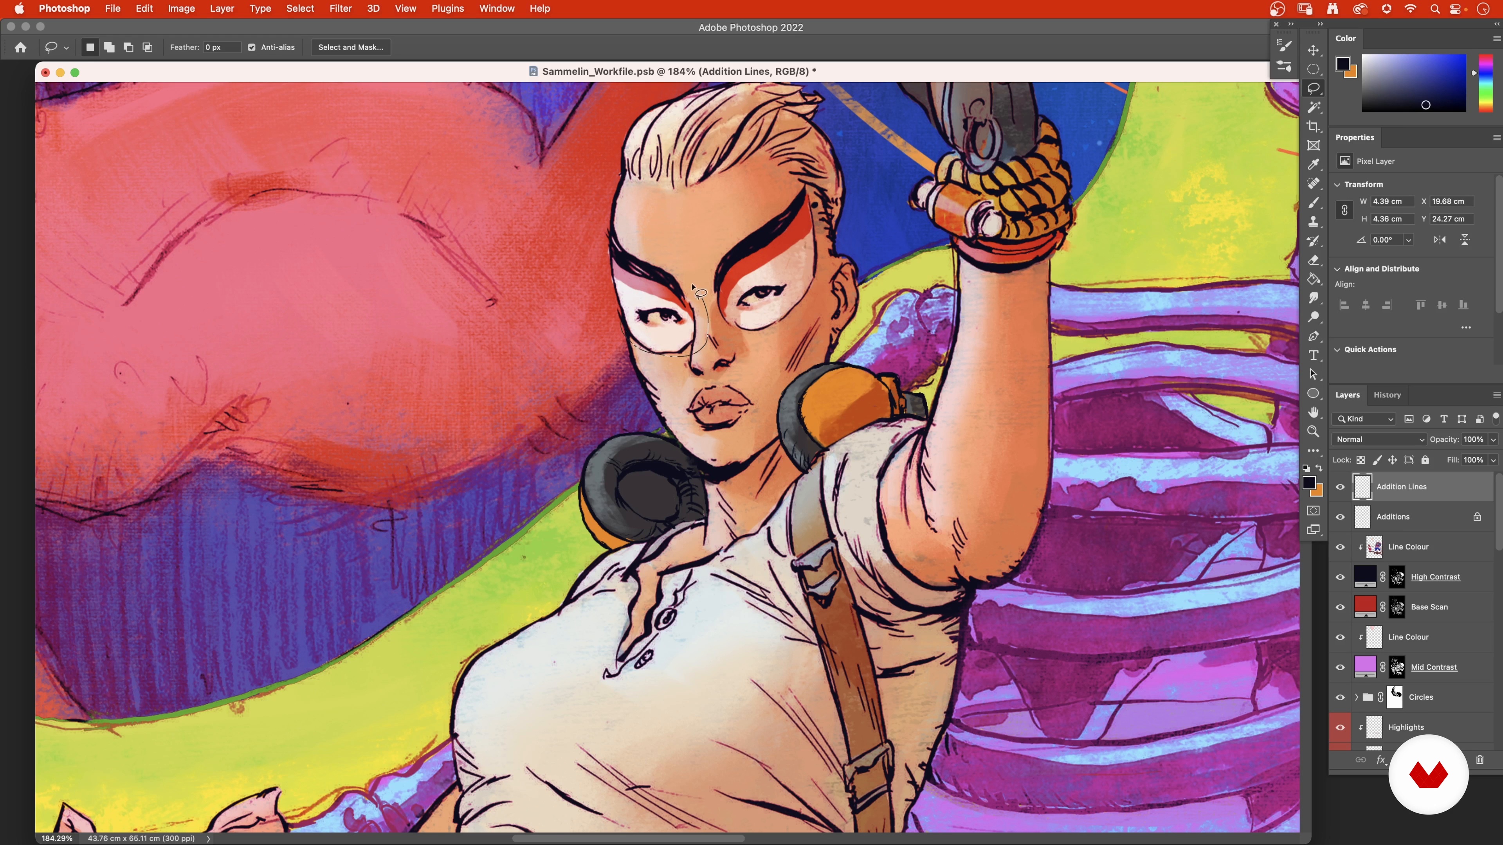Click the Color panel foreground swatch

pyautogui.click(x=1343, y=63)
